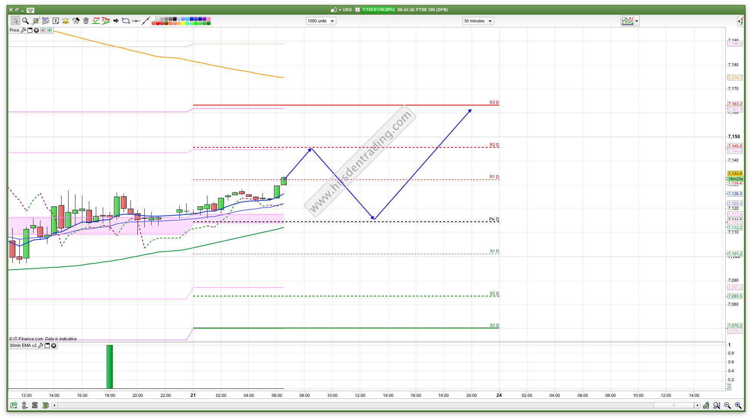Select the text annotation tool

coord(55,21)
